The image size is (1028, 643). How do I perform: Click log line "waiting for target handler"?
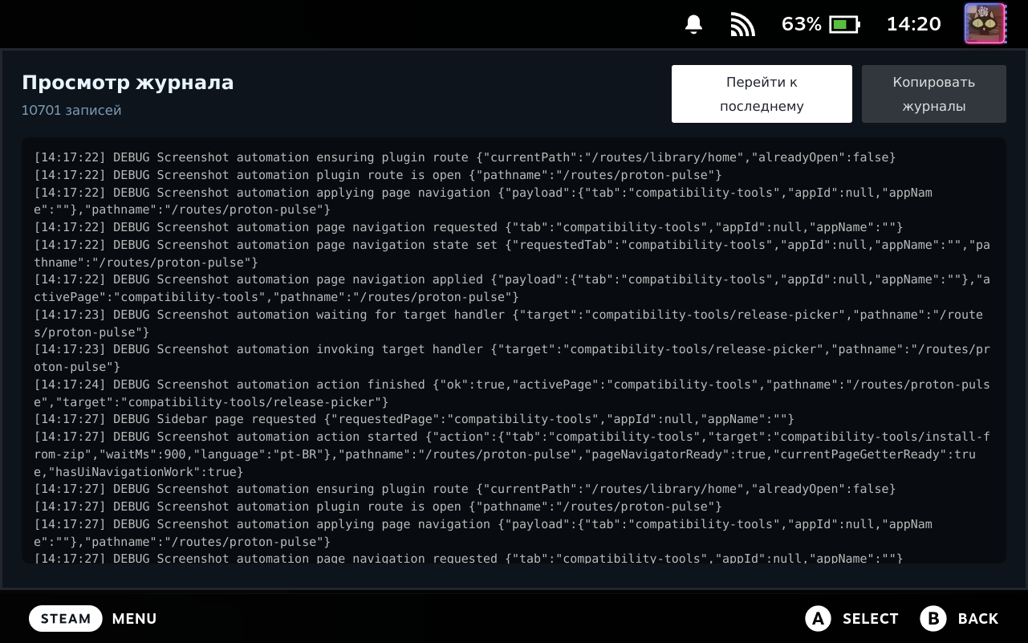click(x=509, y=324)
